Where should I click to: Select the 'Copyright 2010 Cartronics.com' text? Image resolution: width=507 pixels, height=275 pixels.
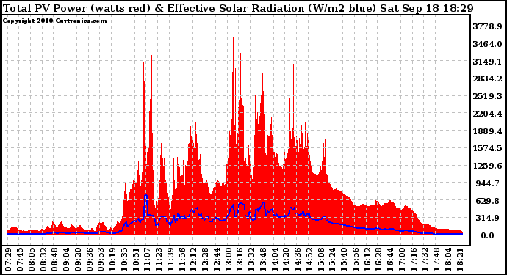(x=54, y=21)
